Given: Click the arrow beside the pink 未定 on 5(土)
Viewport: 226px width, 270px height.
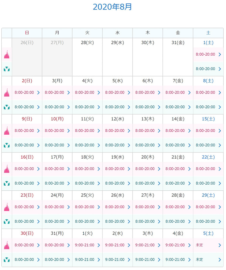Looking at the screenshot, I should [220, 245].
